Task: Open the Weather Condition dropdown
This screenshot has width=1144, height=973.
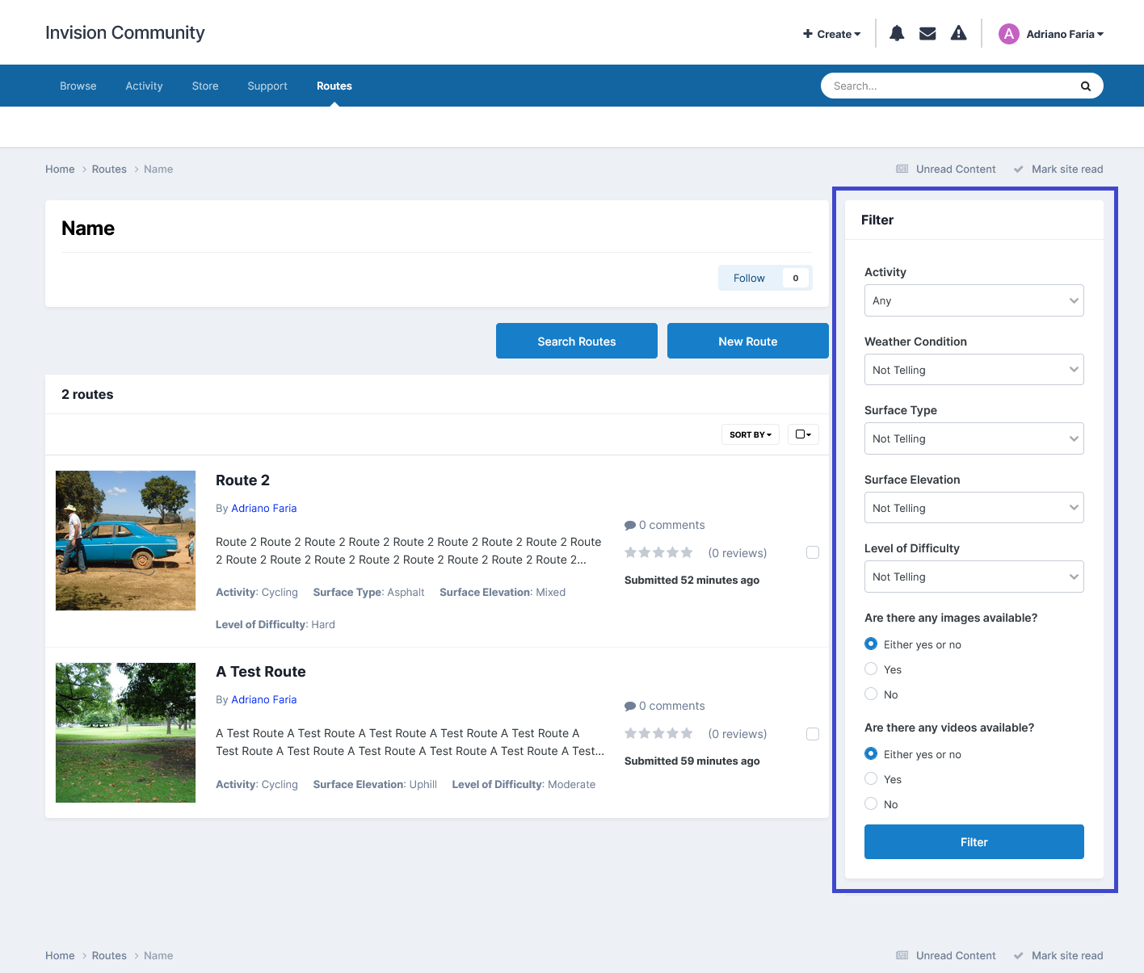Action: click(x=974, y=370)
